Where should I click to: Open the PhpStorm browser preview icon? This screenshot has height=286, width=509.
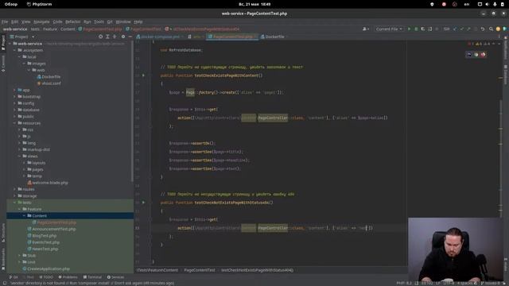[x=469, y=55]
